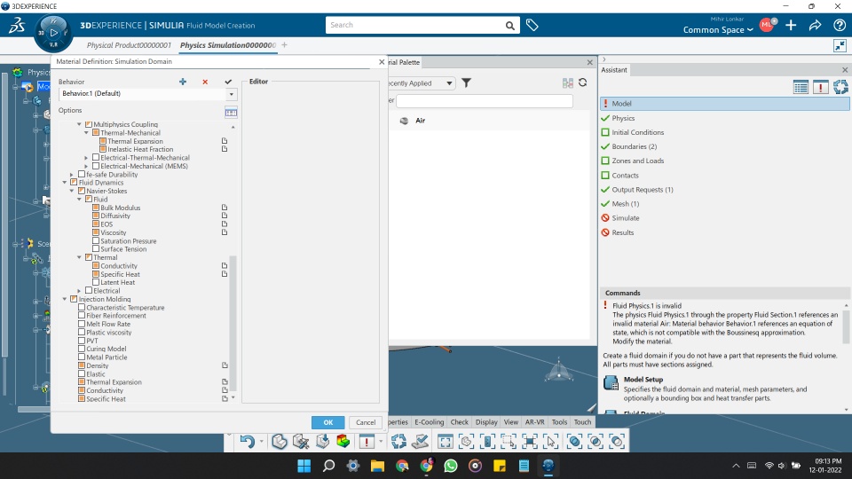Switch to the AR-VR tab

(534, 422)
